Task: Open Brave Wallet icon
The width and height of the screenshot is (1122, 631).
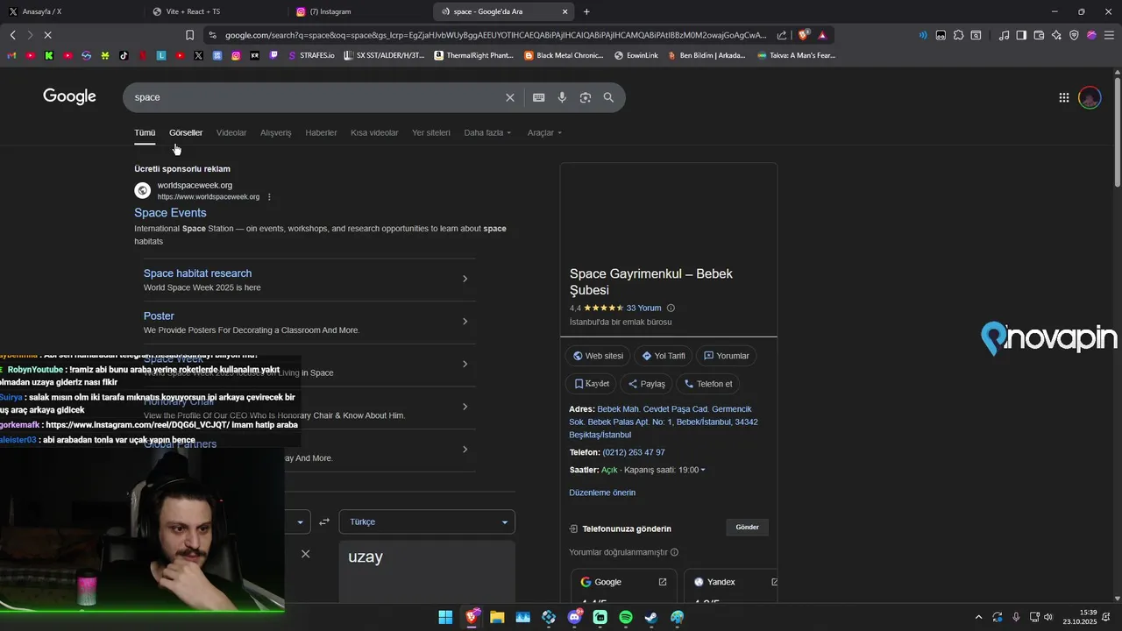Action: (1039, 35)
